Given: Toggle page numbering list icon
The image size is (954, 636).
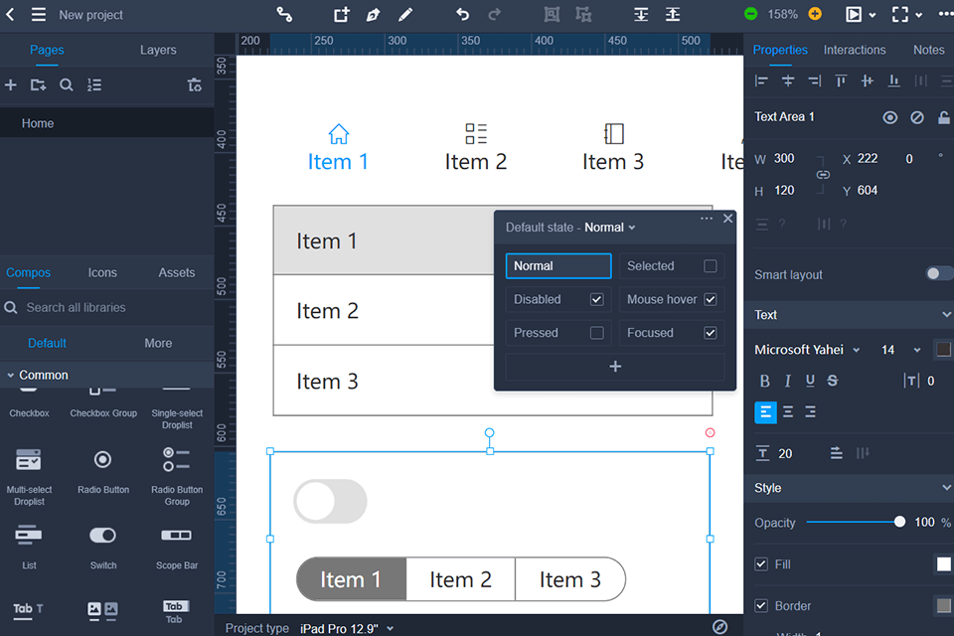Looking at the screenshot, I should [93, 84].
